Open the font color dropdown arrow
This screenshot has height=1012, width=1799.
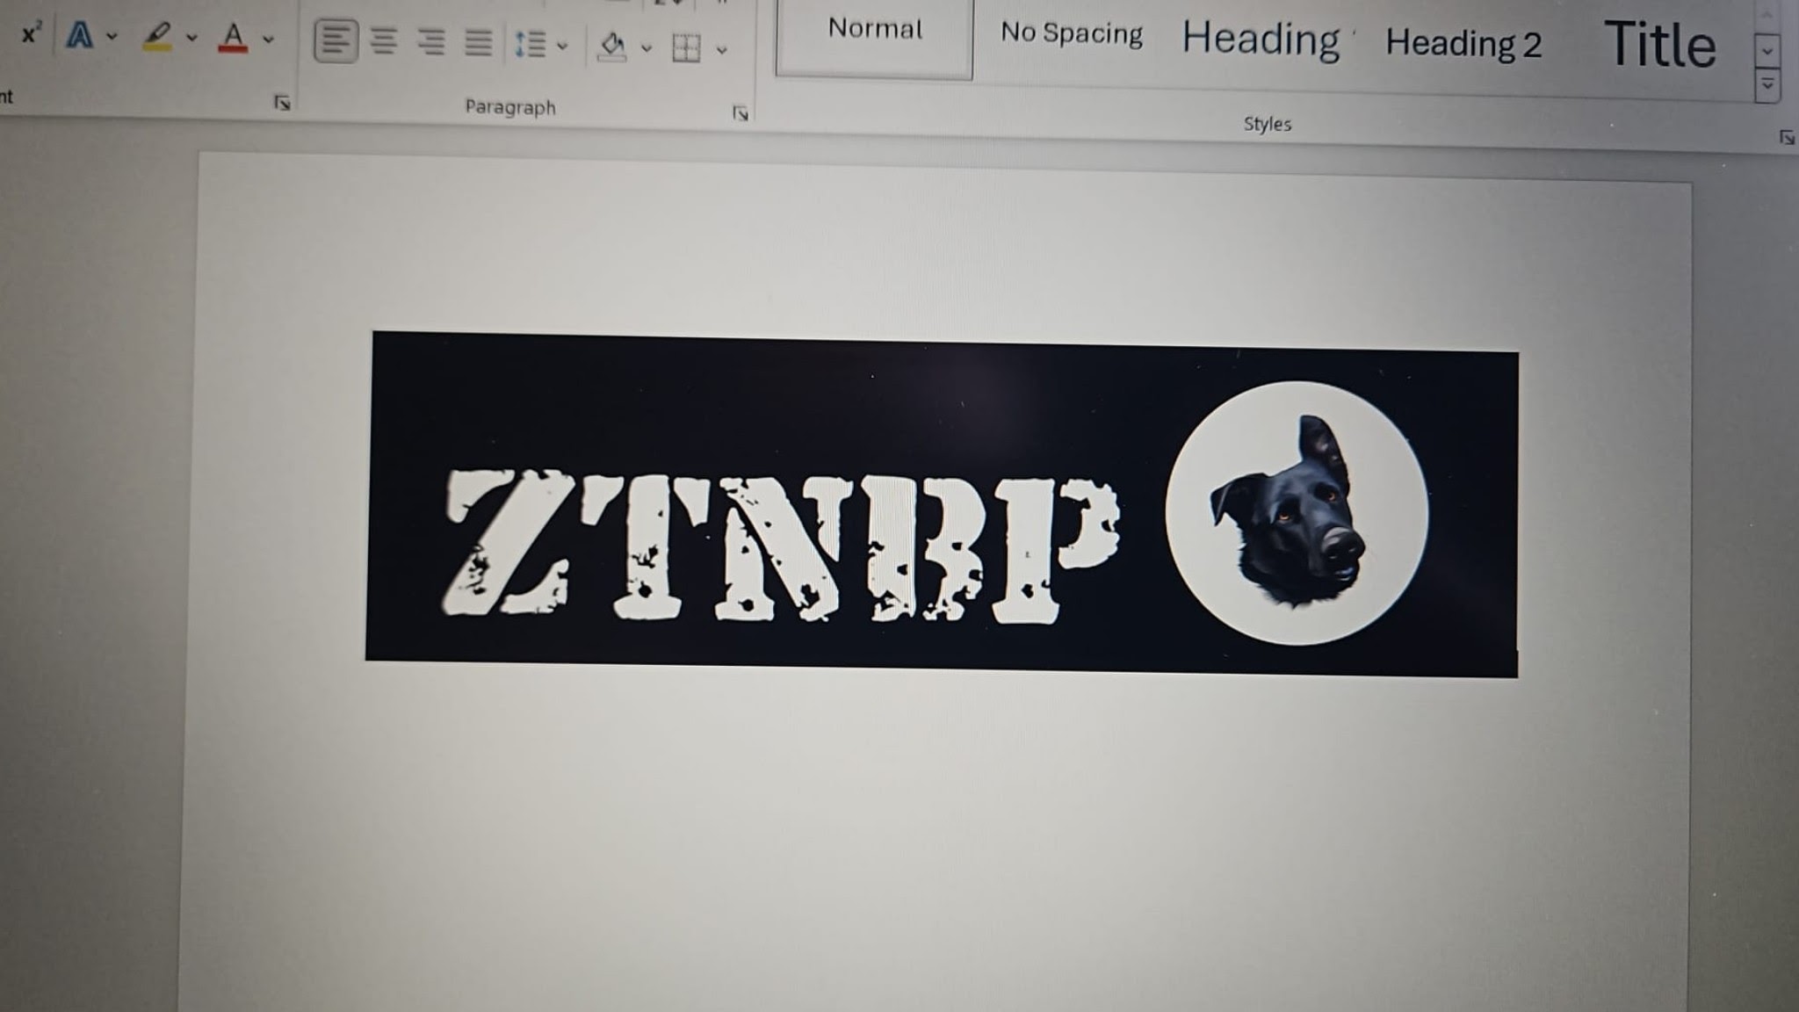pyautogui.click(x=269, y=40)
